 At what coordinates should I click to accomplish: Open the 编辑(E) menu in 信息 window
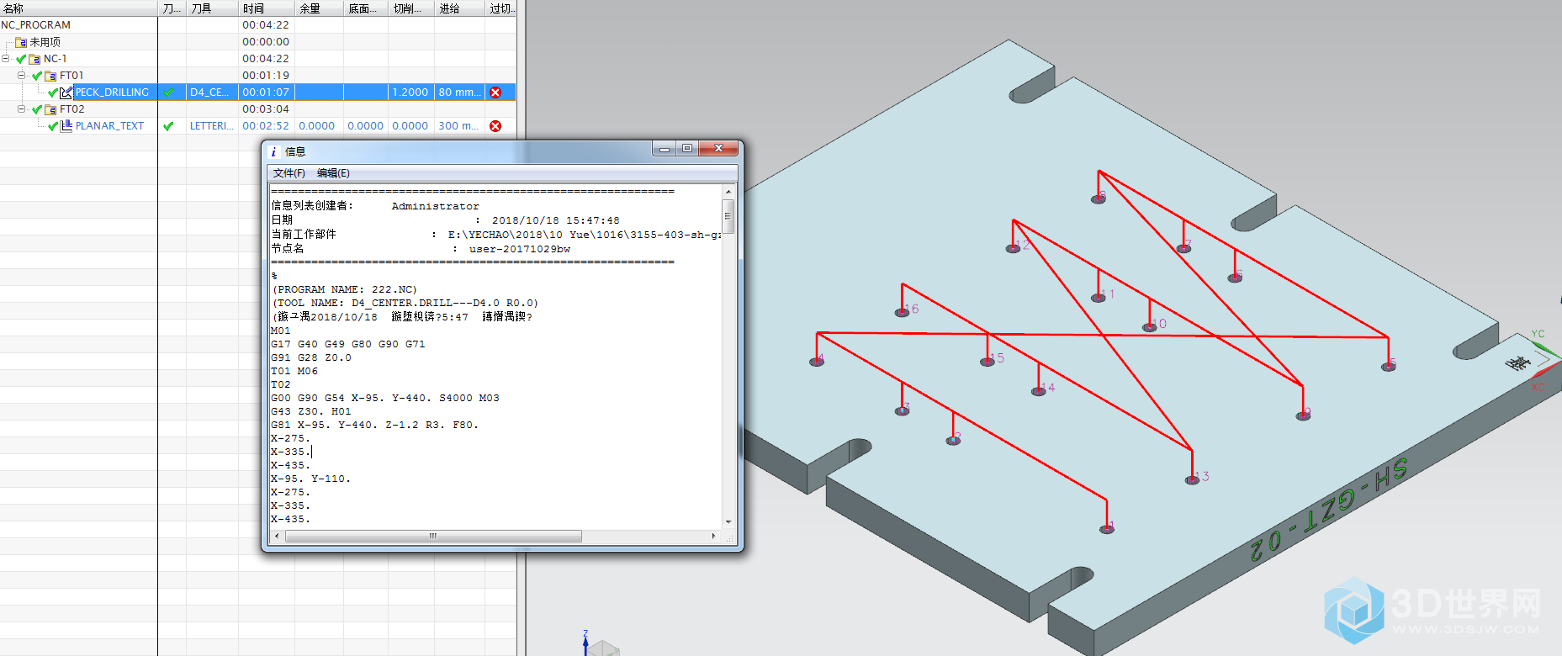pos(333,173)
